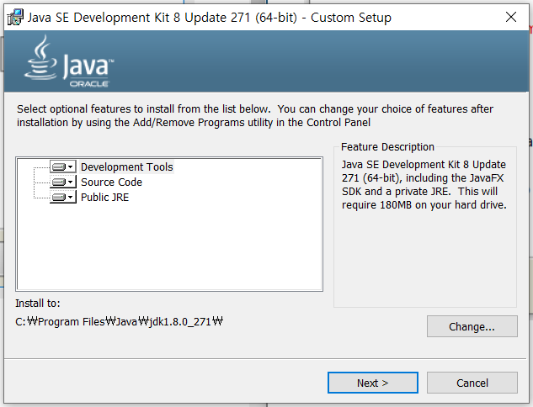The height and width of the screenshot is (407, 533).
Task: Click the Feature Description group label
Action: click(387, 146)
